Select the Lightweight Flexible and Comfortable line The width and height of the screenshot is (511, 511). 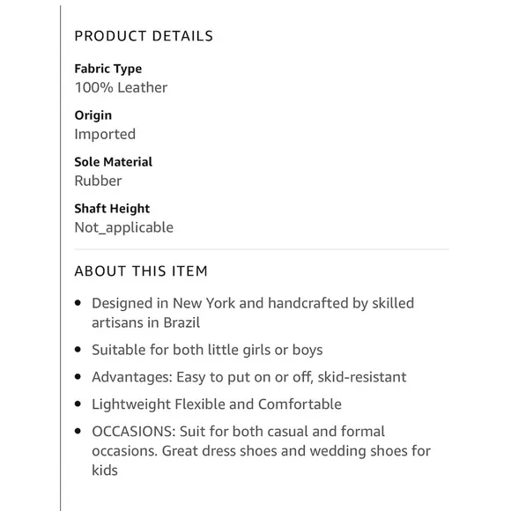click(217, 404)
